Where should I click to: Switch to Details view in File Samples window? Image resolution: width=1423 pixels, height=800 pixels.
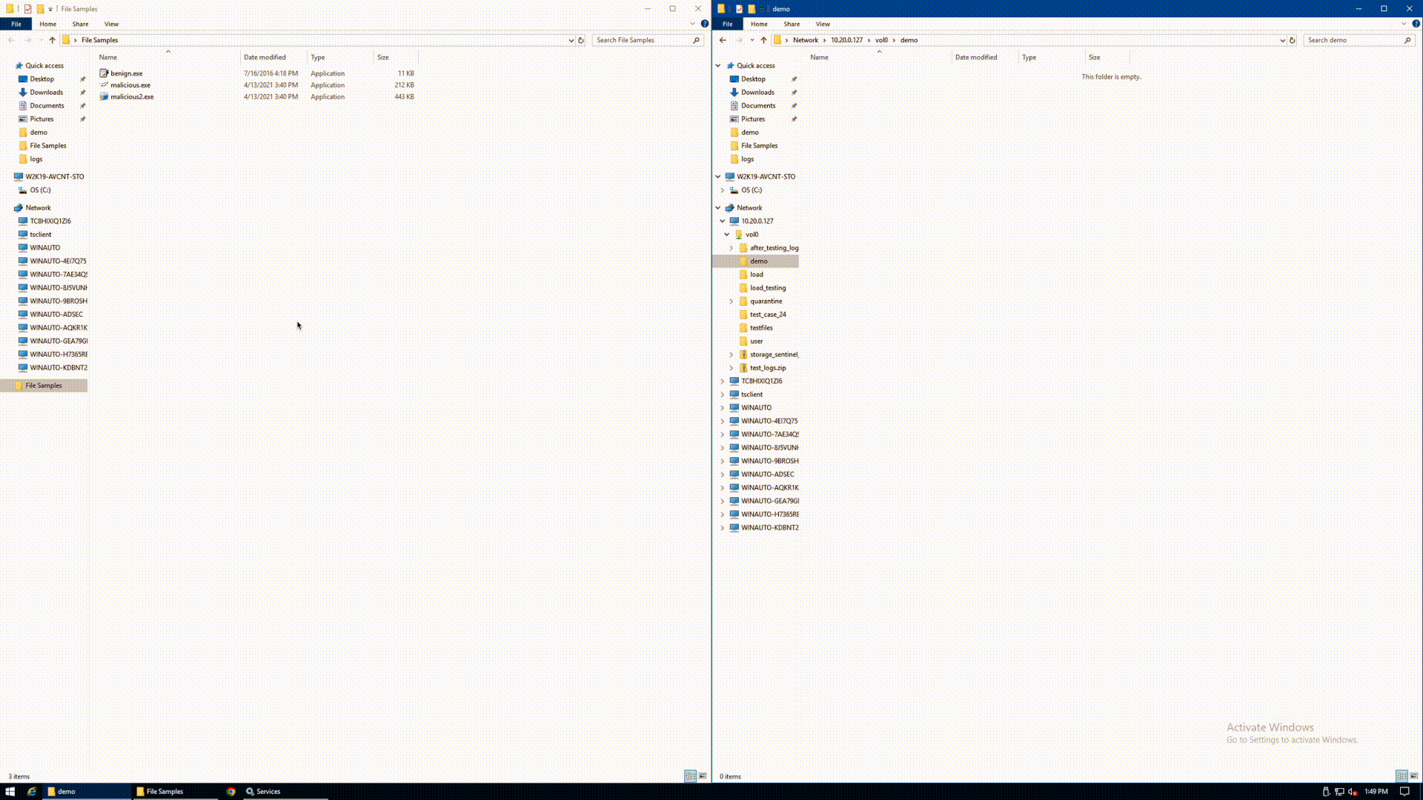tap(690, 776)
